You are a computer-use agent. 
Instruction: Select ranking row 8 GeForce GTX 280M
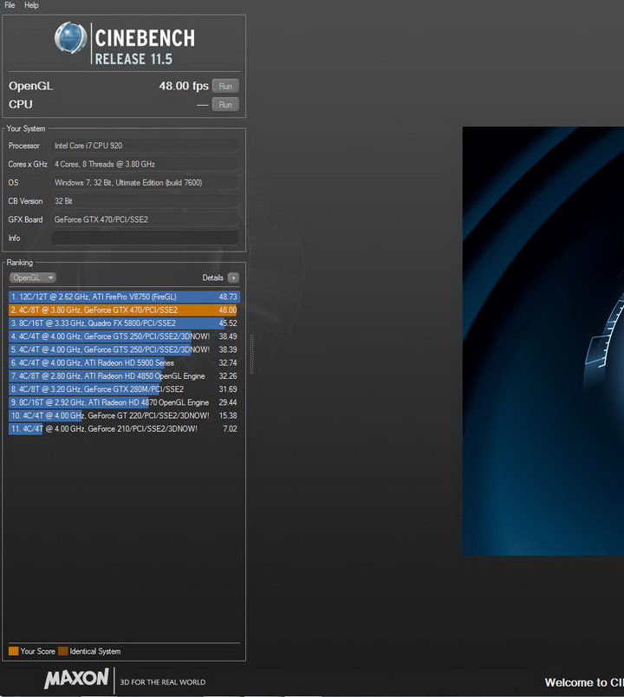click(124, 389)
